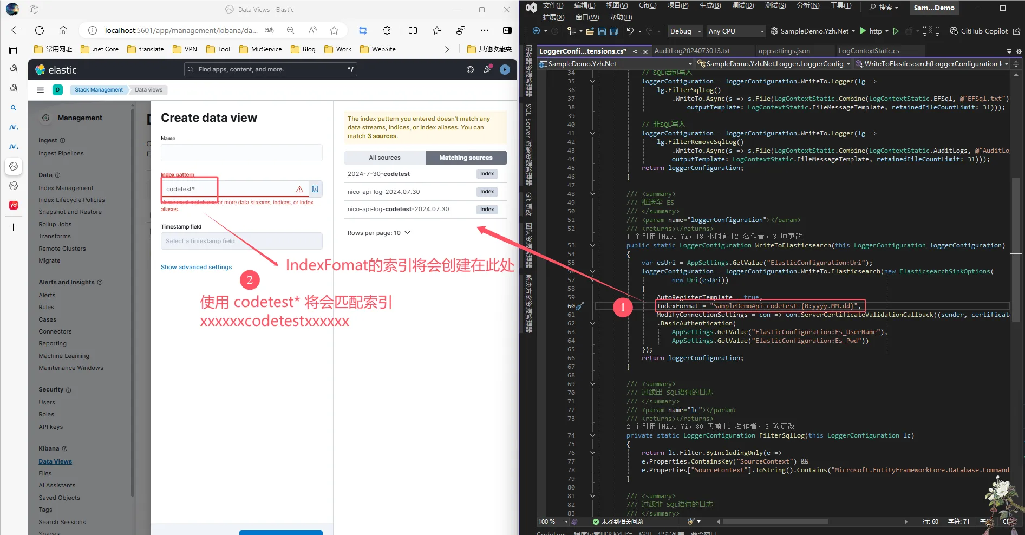Collapse FilterSqlLog method at line 74
Image resolution: width=1025 pixels, height=535 pixels.
(592, 435)
